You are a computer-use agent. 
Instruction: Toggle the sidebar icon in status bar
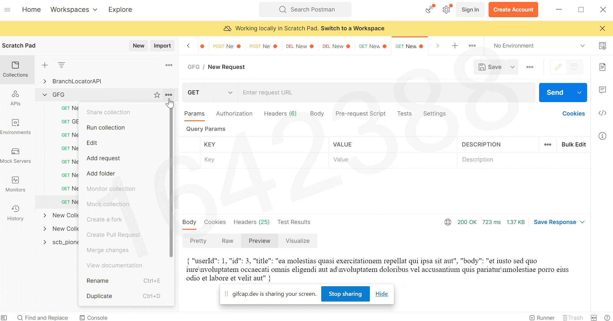coord(4,318)
